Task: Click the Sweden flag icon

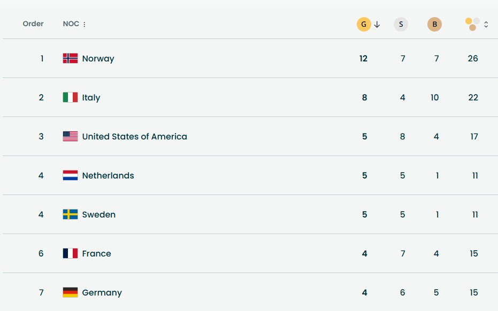Action: coord(70,214)
